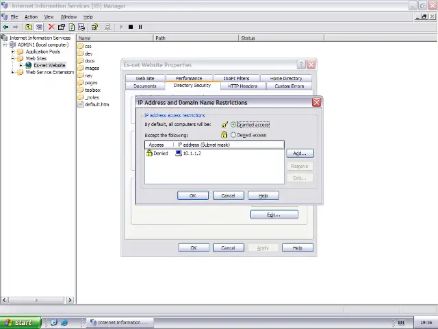Expand the Es-net Website node

click(x=21, y=66)
